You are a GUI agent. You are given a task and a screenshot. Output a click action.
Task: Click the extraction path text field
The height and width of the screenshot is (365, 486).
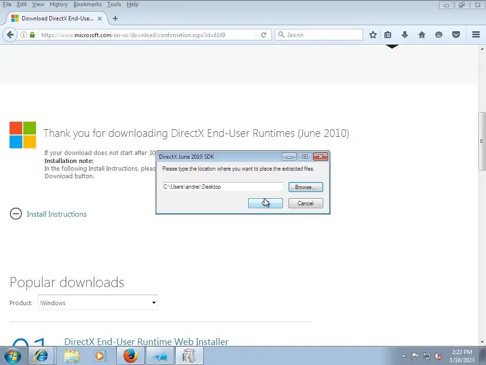[x=223, y=187]
